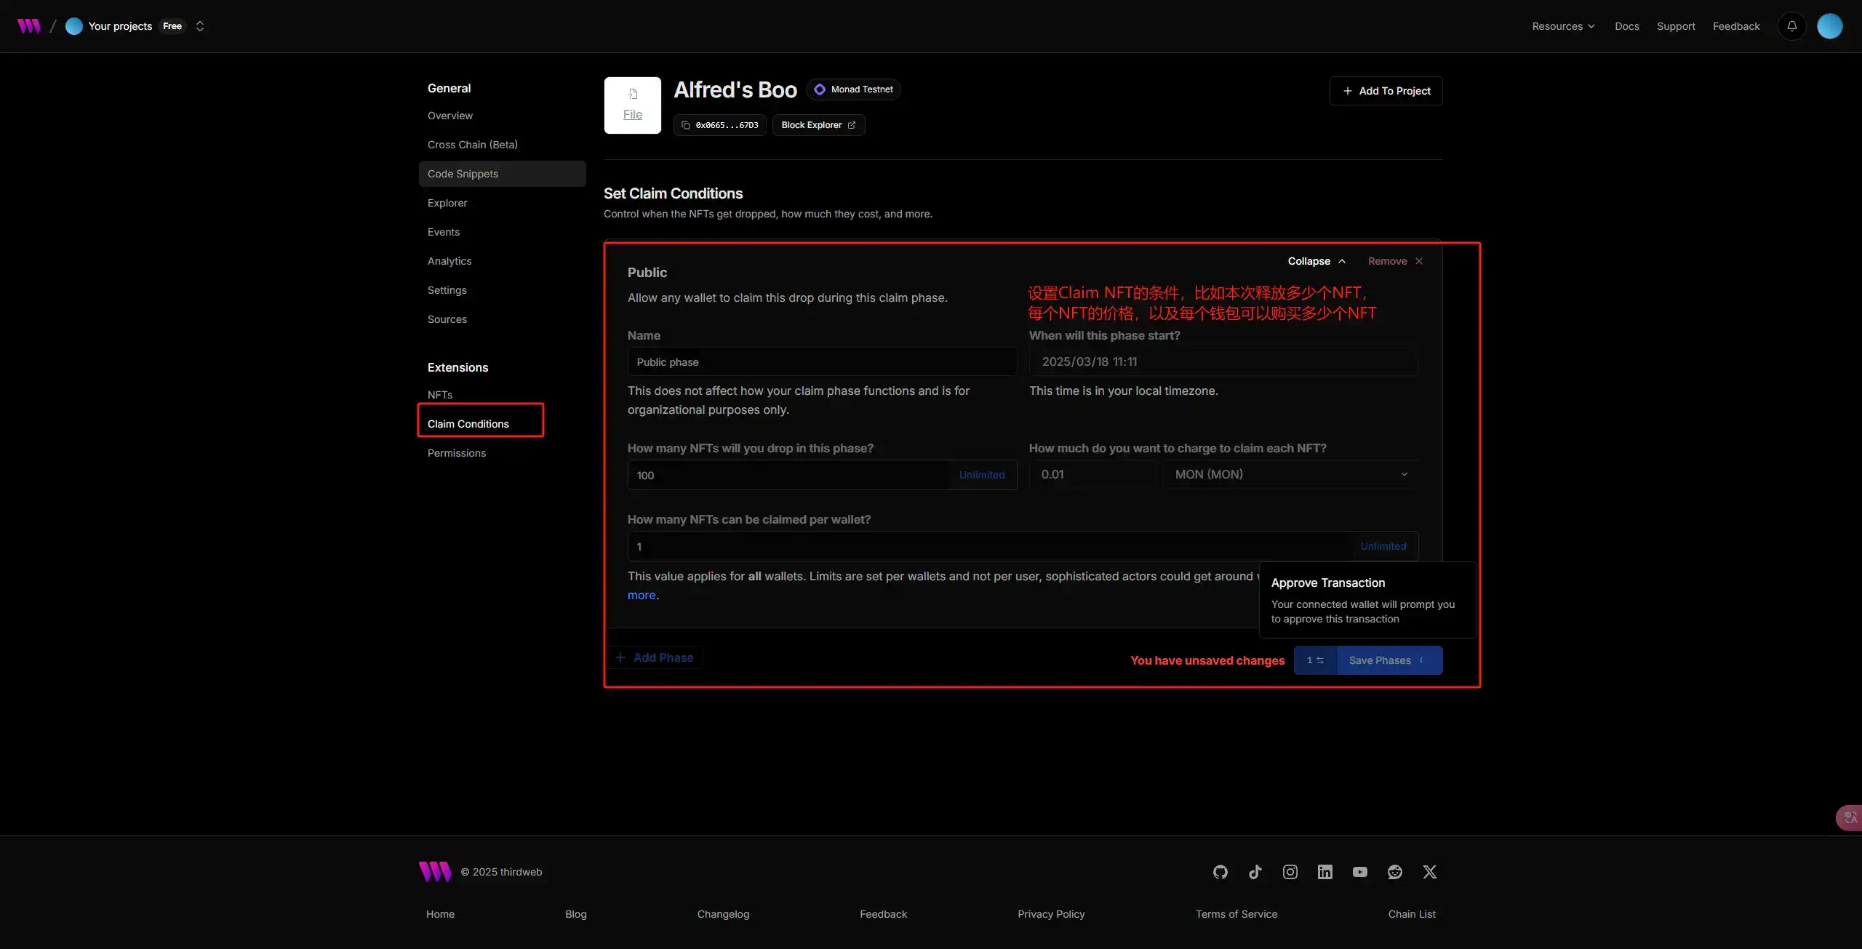The width and height of the screenshot is (1862, 949).
Task: Open the X (Twitter) footer icon
Action: pyautogui.click(x=1429, y=872)
